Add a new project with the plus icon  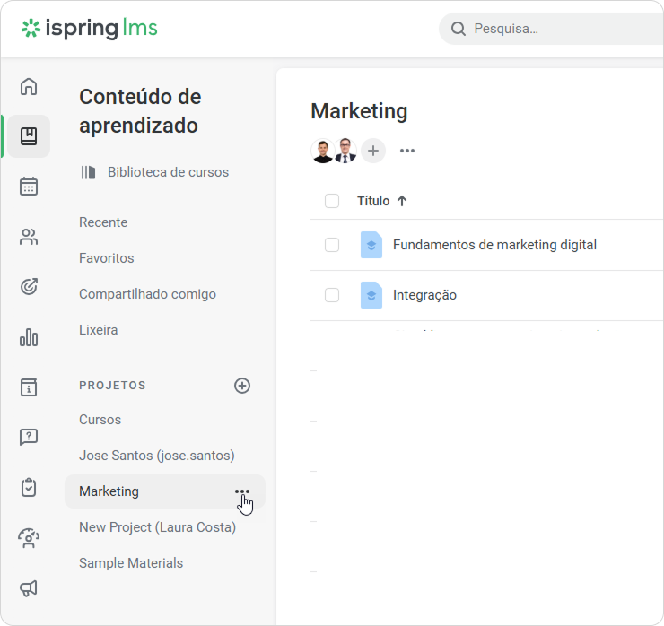click(242, 386)
